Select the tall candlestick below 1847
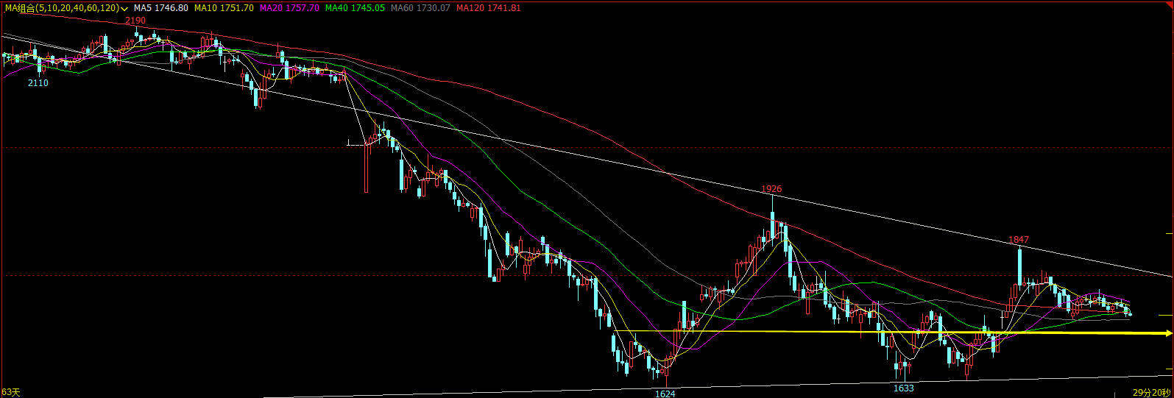This screenshot has height=398, width=1174. point(1019,266)
